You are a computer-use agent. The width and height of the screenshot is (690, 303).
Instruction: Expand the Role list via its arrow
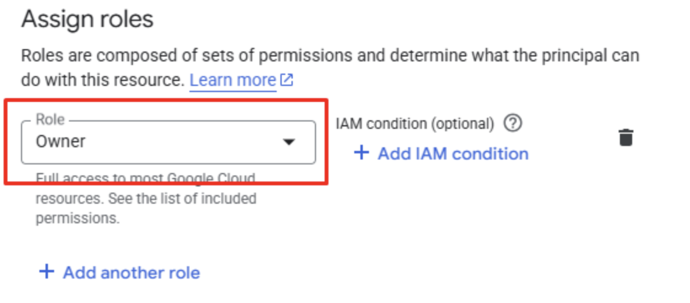pyautogui.click(x=288, y=142)
